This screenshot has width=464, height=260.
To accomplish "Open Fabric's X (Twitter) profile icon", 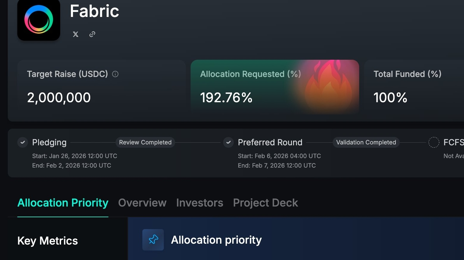I will click(76, 34).
